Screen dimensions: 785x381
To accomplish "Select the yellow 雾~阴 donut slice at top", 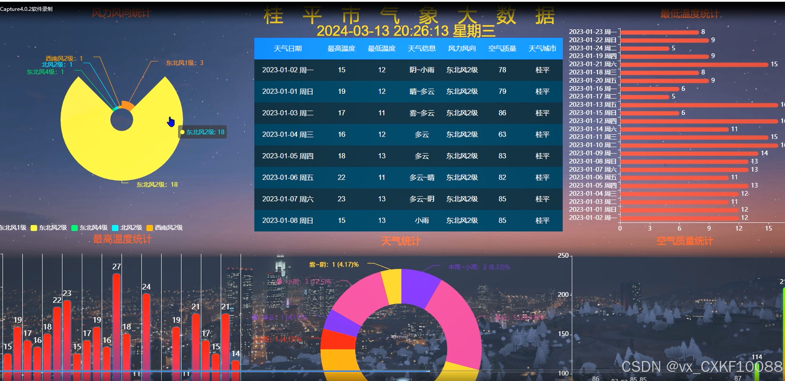I will 392,286.
